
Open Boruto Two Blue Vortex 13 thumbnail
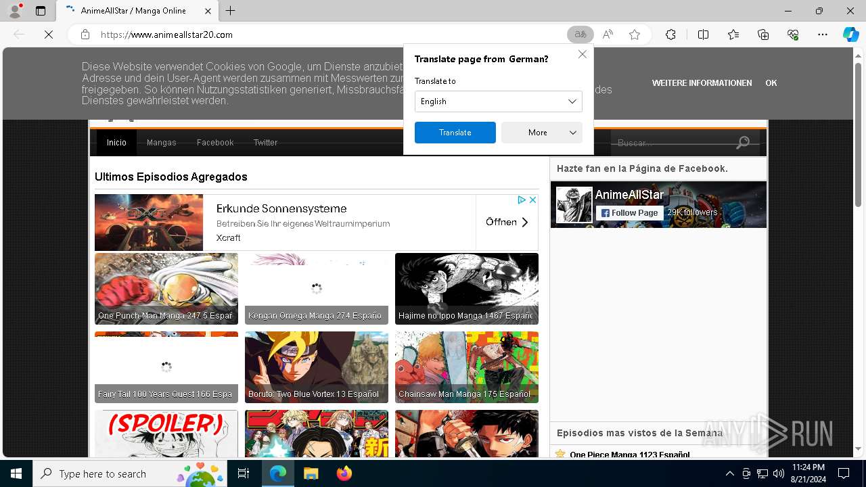317,367
